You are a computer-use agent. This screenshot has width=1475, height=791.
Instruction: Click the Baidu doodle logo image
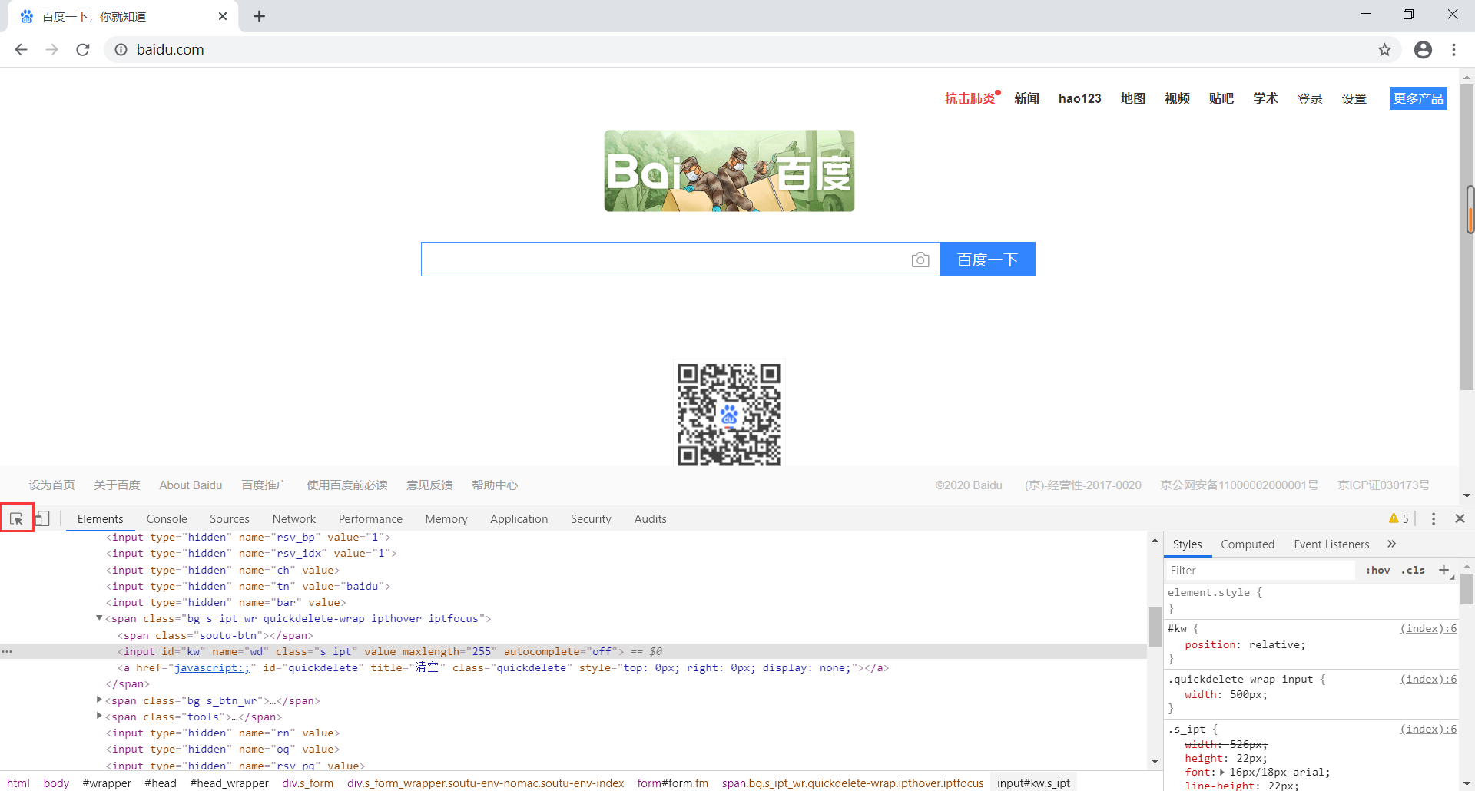tap(729, 170)
